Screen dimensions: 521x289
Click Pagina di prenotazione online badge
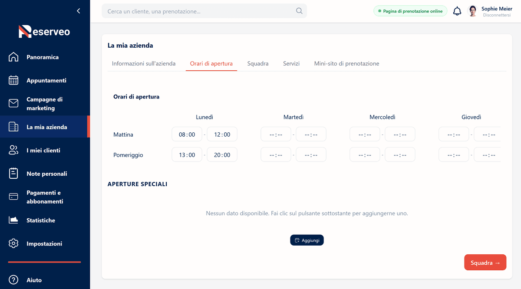[x=410, y=11]
